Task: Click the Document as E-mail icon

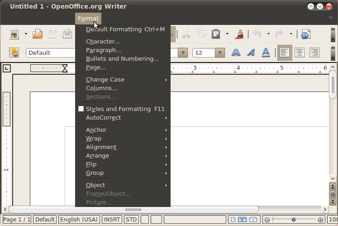Action: (x=67, y=34)
